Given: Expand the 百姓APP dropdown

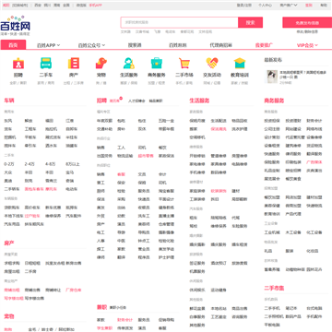Looking at the screenshot, I should click(x=48, y=45).
